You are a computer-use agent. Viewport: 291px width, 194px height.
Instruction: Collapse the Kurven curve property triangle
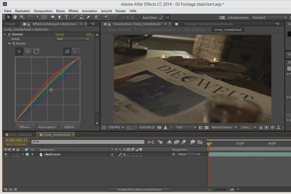coord(9,44)
